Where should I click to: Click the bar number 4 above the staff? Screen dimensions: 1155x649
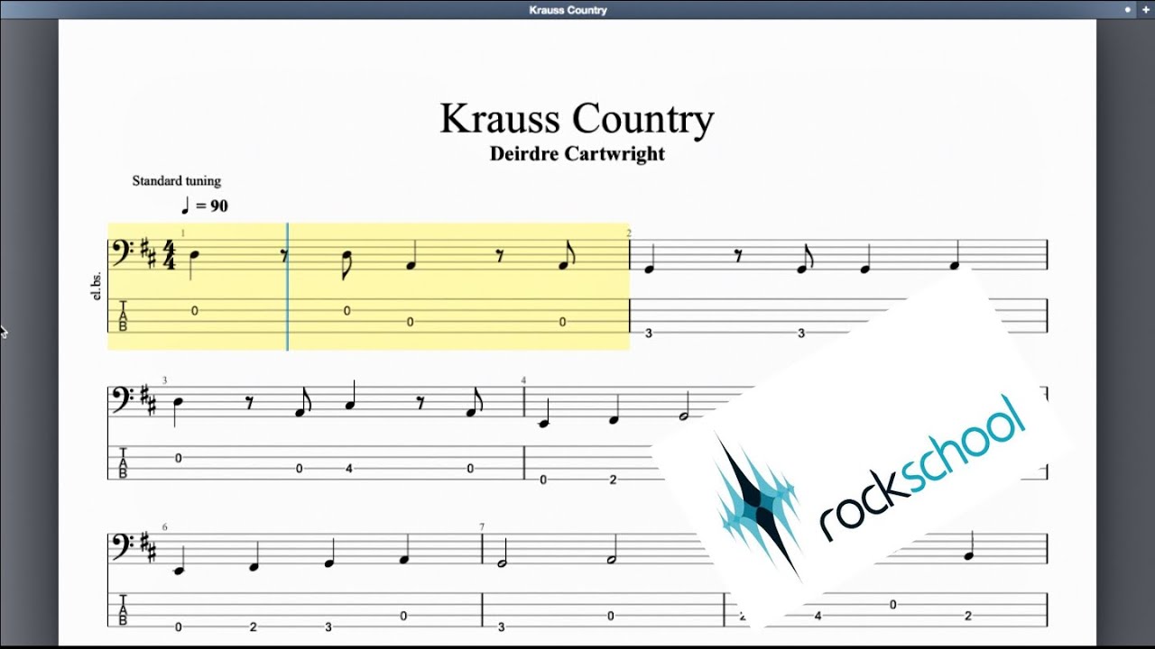(523, 381)
